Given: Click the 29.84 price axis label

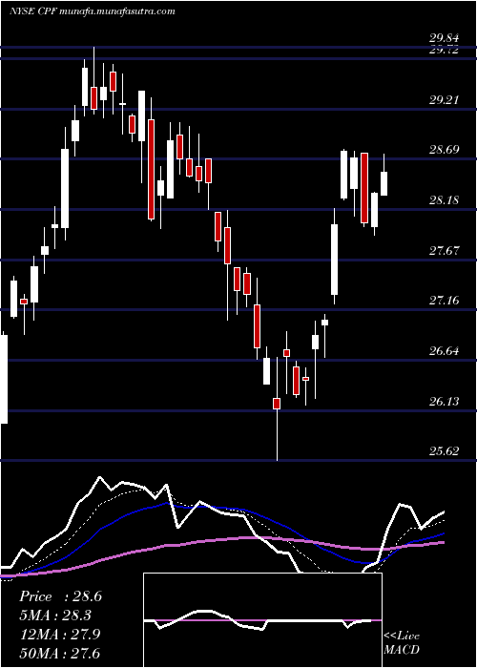Looking at the screenshot, I should (444, 39).
